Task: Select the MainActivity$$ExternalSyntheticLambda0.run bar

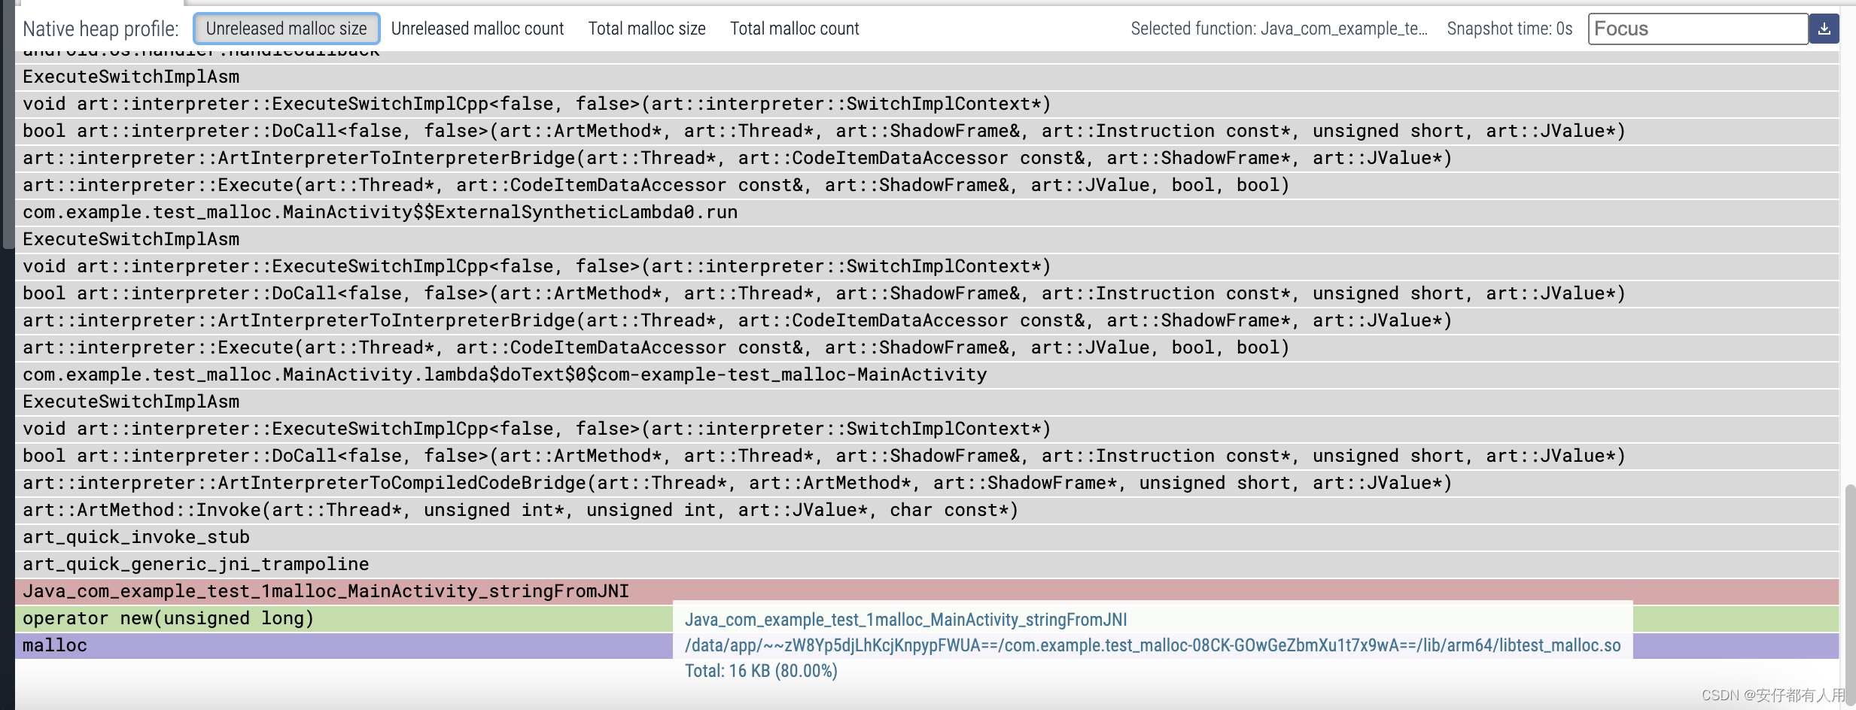Action: (926, 212)
